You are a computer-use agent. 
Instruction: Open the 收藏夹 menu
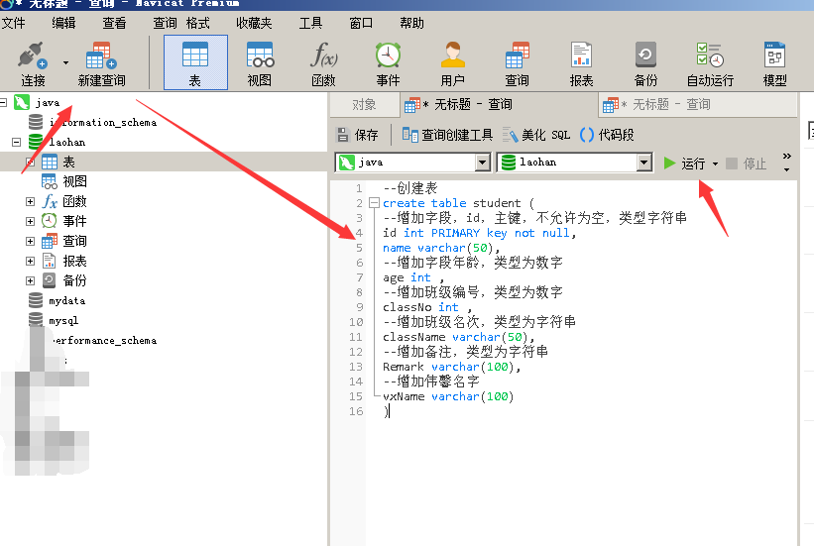(x=254, y=23)
